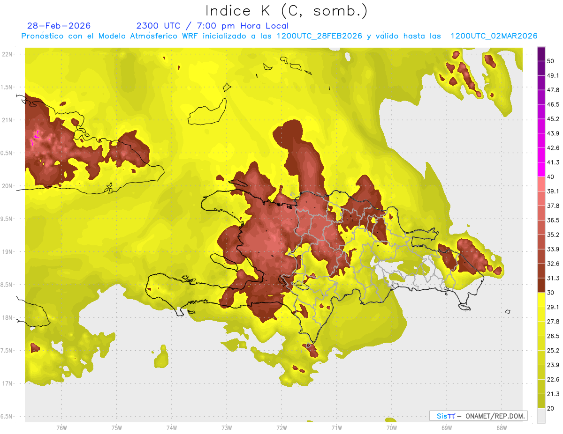
Task: Click the "50" value on the color scale
Action: click(x=551, y=61)
